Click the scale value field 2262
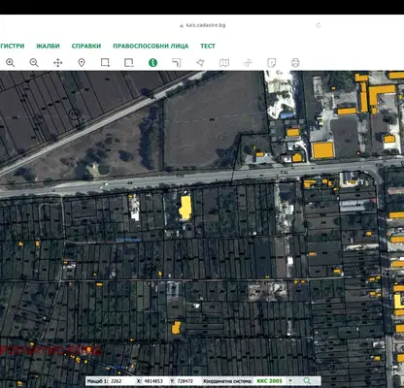404x388 pixels. [x=121, y=381]
